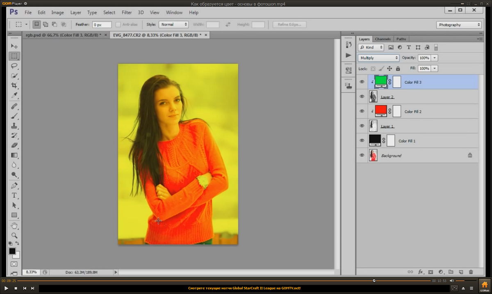The width and height of the screenshot is (492, 294).
Task: Open the Photography workspace dropdown
Action: pos(459,25)
